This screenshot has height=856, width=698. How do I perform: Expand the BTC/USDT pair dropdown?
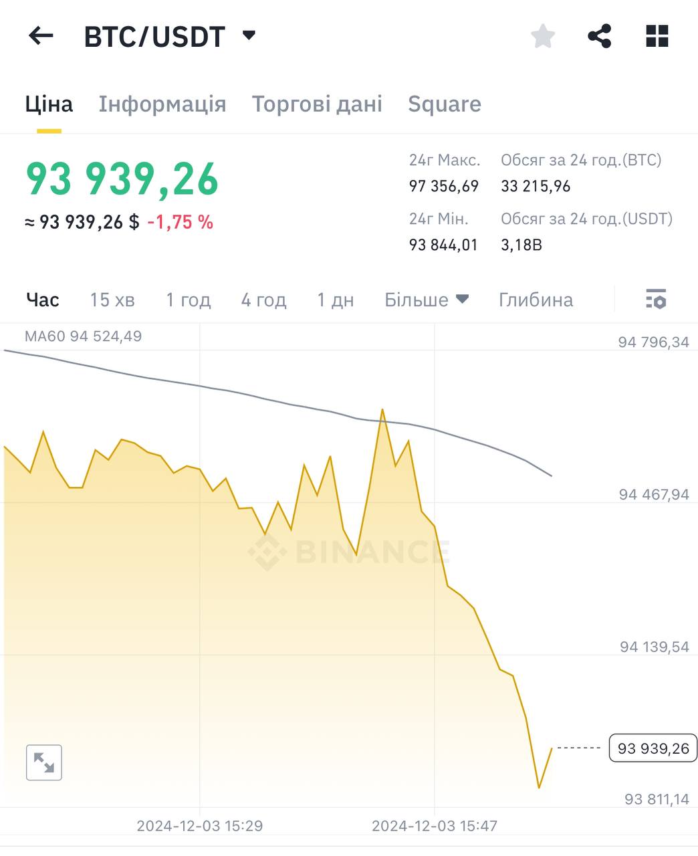(x=249, y=35)
